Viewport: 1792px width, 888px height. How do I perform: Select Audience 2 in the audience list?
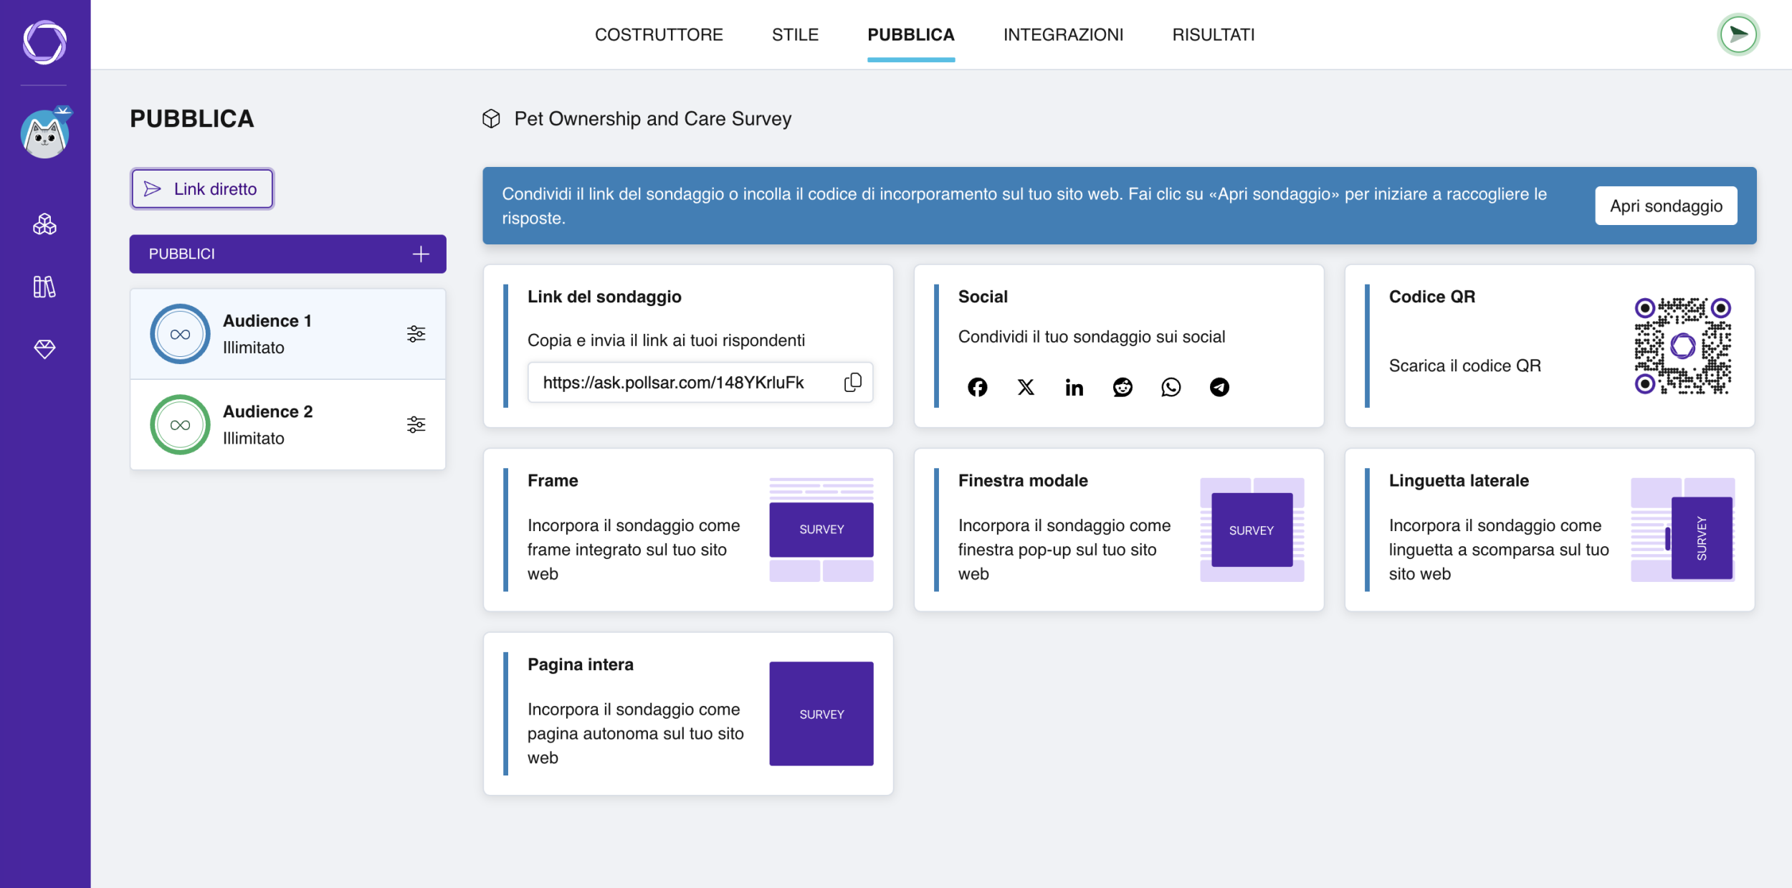[287, 424]
